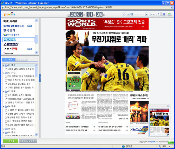Click the page thumbnail preview image
The width and height of the screenshot is (175, 149).
(x=159, y=123)
